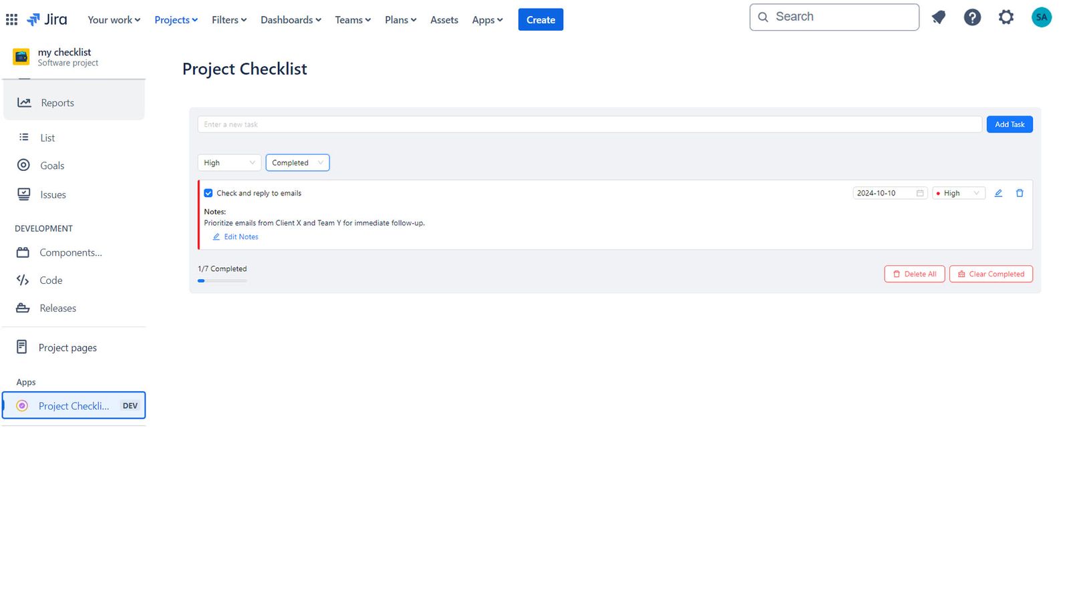Open the SA profile avatar

tap(1041, 17)
